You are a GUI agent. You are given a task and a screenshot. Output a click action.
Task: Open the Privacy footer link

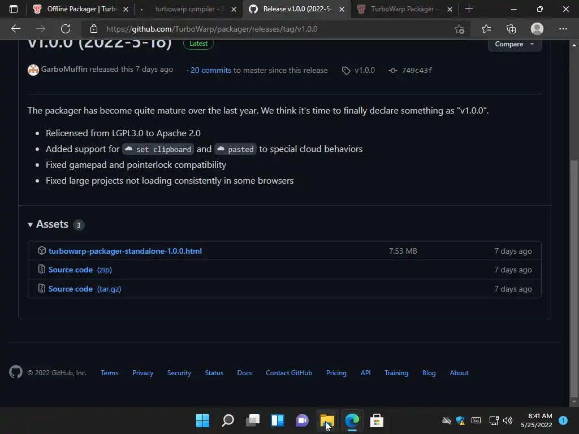[143, 373]
